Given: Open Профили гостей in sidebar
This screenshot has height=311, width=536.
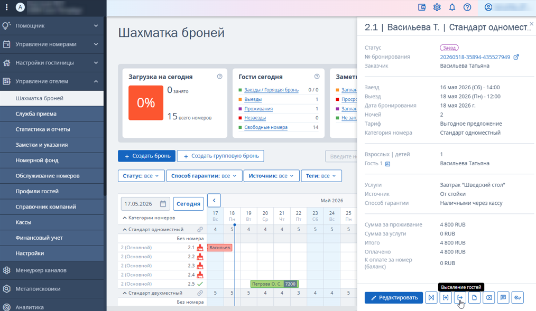Looking at the screenshot, I should (x=52, y=192).
